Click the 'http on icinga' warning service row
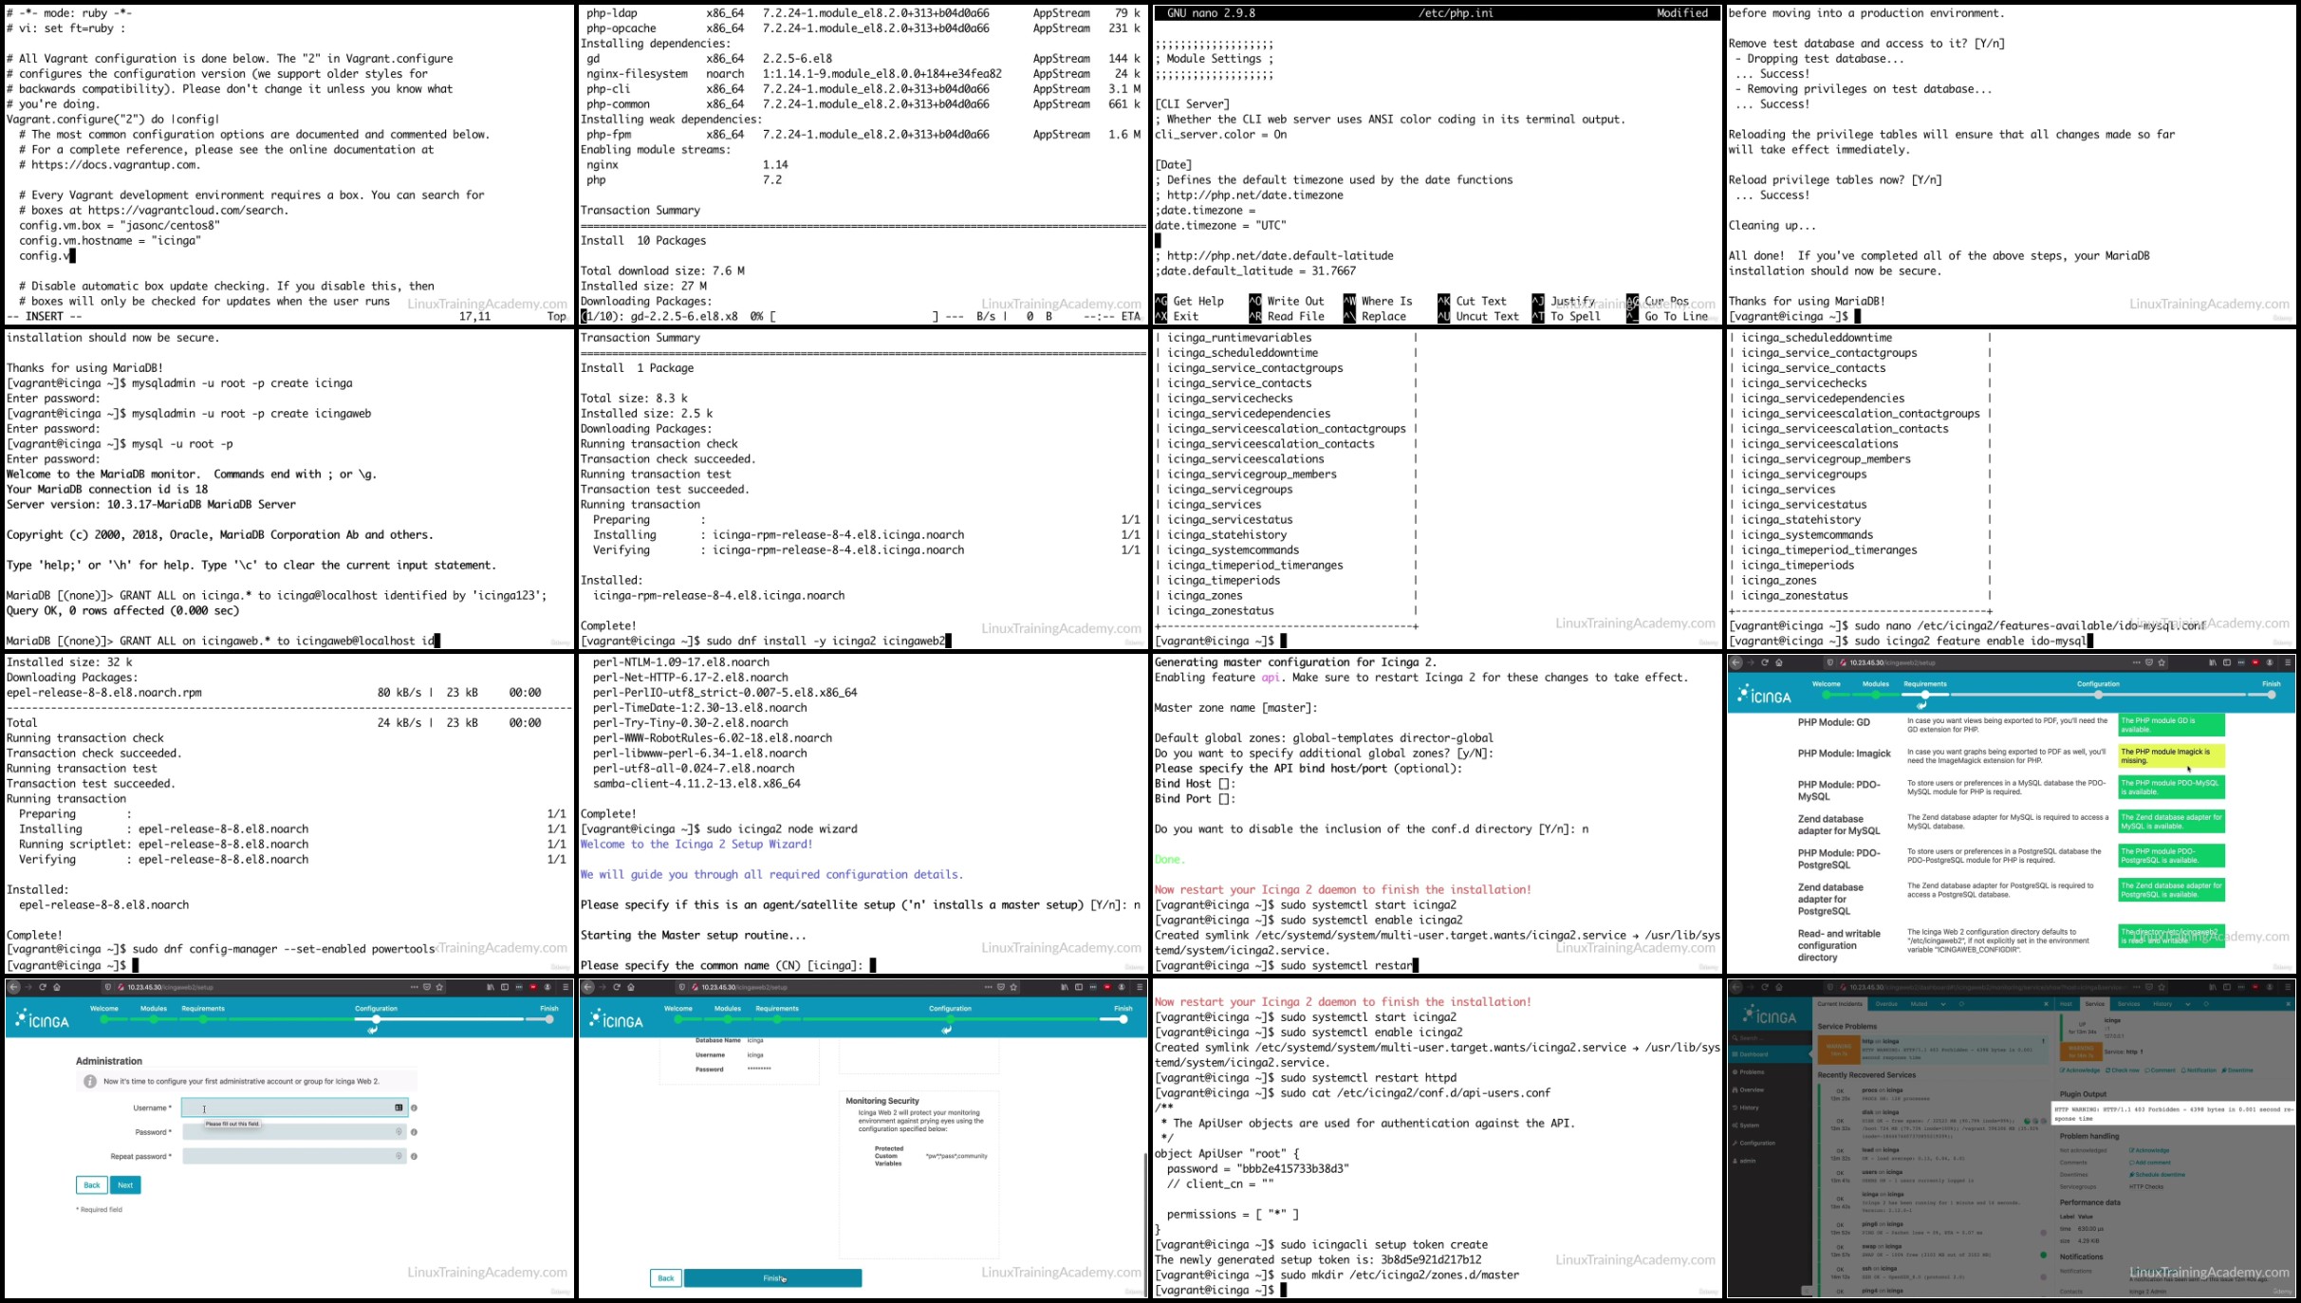Viewport: 2301px width, 1303px height. point(1933,1050)
